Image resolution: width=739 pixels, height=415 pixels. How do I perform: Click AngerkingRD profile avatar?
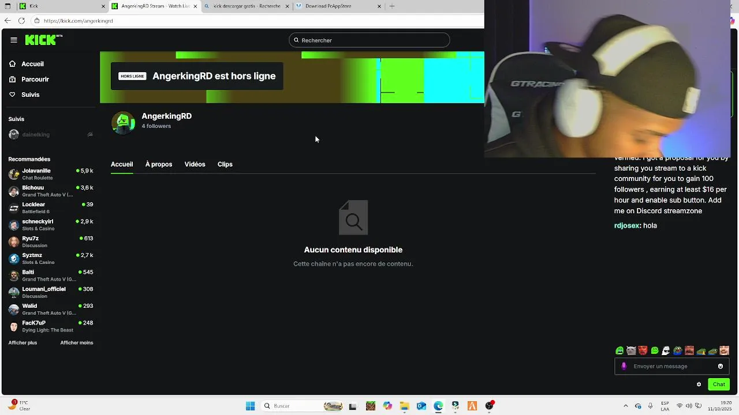(x=123, y=123)
